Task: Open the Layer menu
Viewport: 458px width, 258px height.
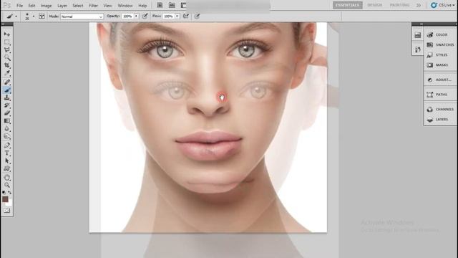Action: coord(62,6)
